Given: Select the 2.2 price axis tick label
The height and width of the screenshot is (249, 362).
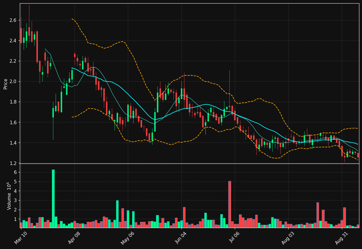Looking at the screenshot, I should pyautogui.click(x=13, y=61).
